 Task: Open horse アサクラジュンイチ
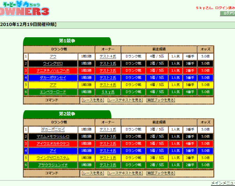click(x=53, y=165)
